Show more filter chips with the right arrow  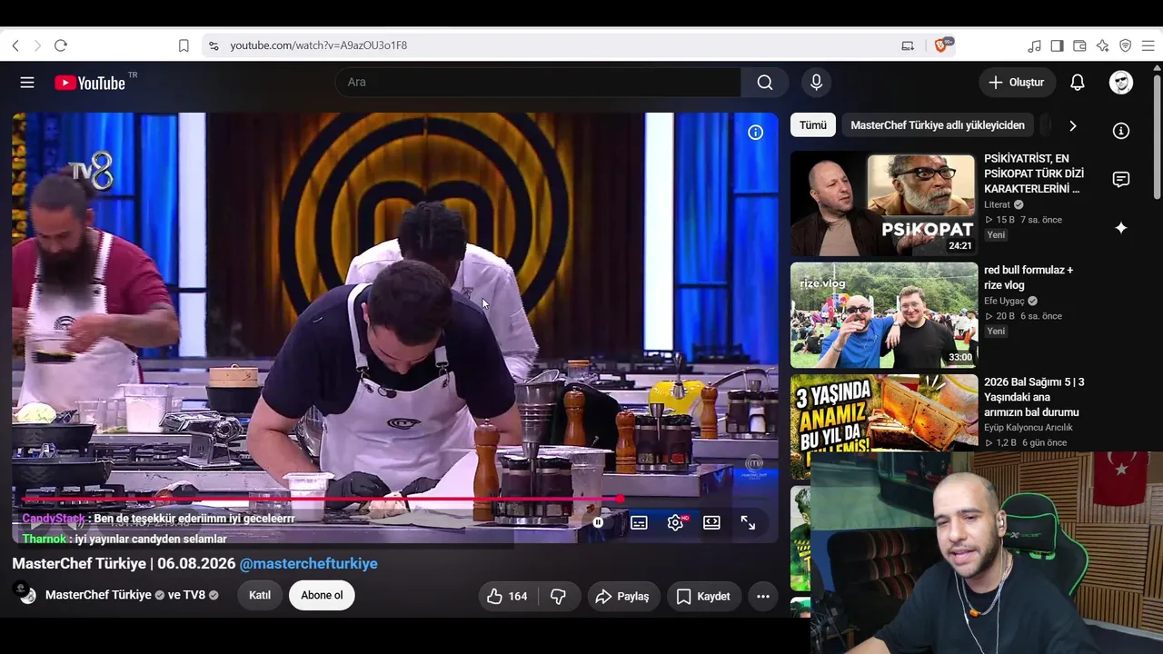[1072, 125]
